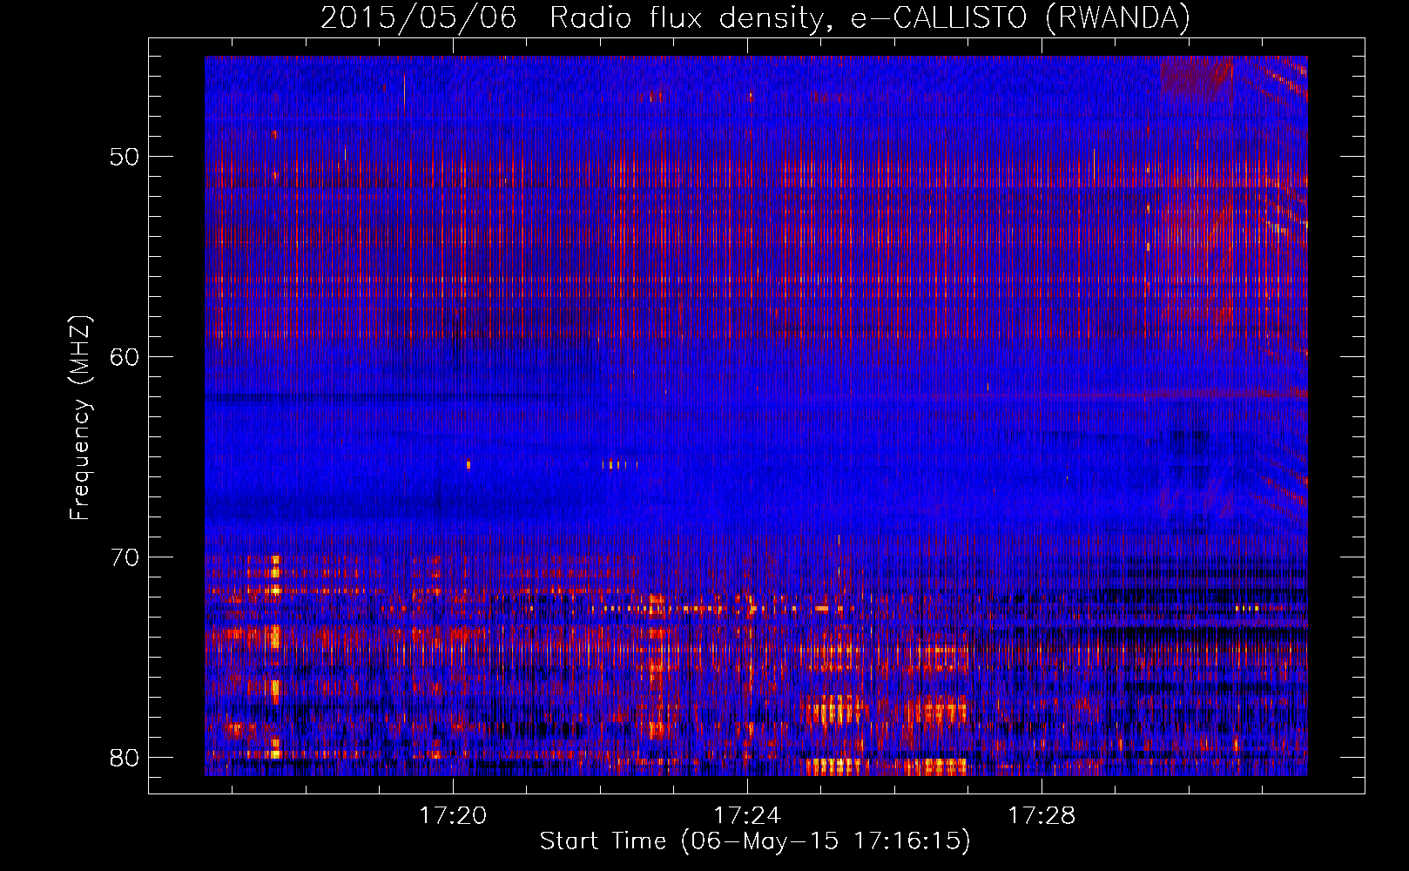Click the "17:24" time tick label
This screenshot has width=1409, height=871.
tap(747, 816)
